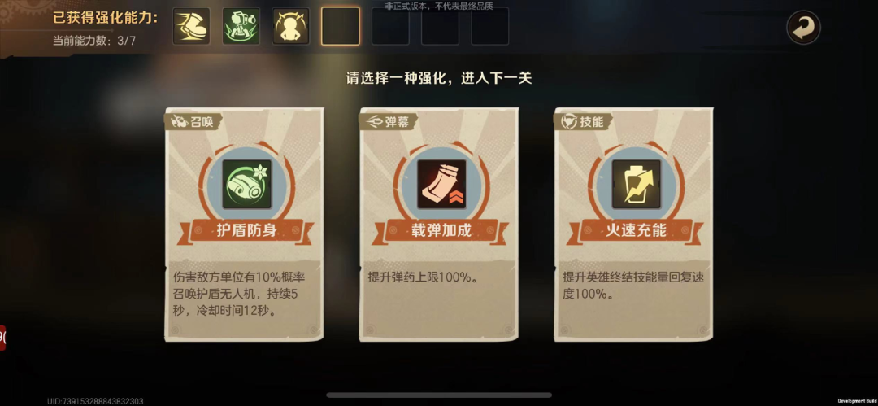Click the 技能 category tag

pos(582,122)
